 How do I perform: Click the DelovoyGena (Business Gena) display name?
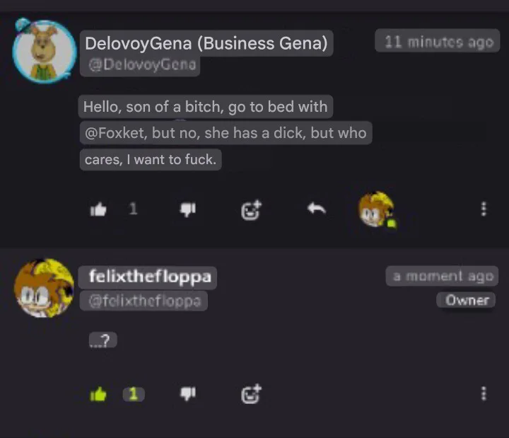tap(206, 43)
